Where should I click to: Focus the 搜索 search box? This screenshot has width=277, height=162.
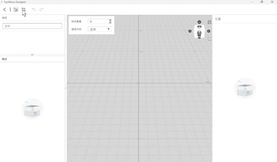tap(32, 26)
